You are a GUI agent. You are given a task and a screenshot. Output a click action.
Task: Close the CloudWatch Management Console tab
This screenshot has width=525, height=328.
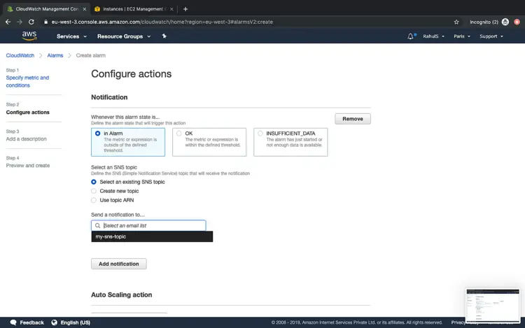[85, 9]
